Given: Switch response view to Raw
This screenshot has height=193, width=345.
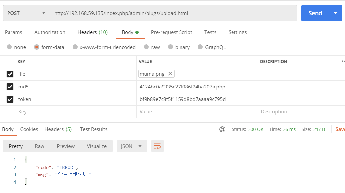Looking at the screenshot, I should pyautogui.click(x=40, y=146).
